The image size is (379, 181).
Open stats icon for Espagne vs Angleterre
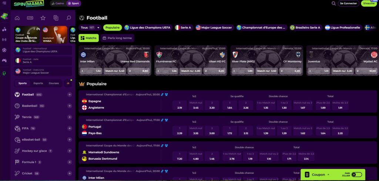click(x=162, y=95)
